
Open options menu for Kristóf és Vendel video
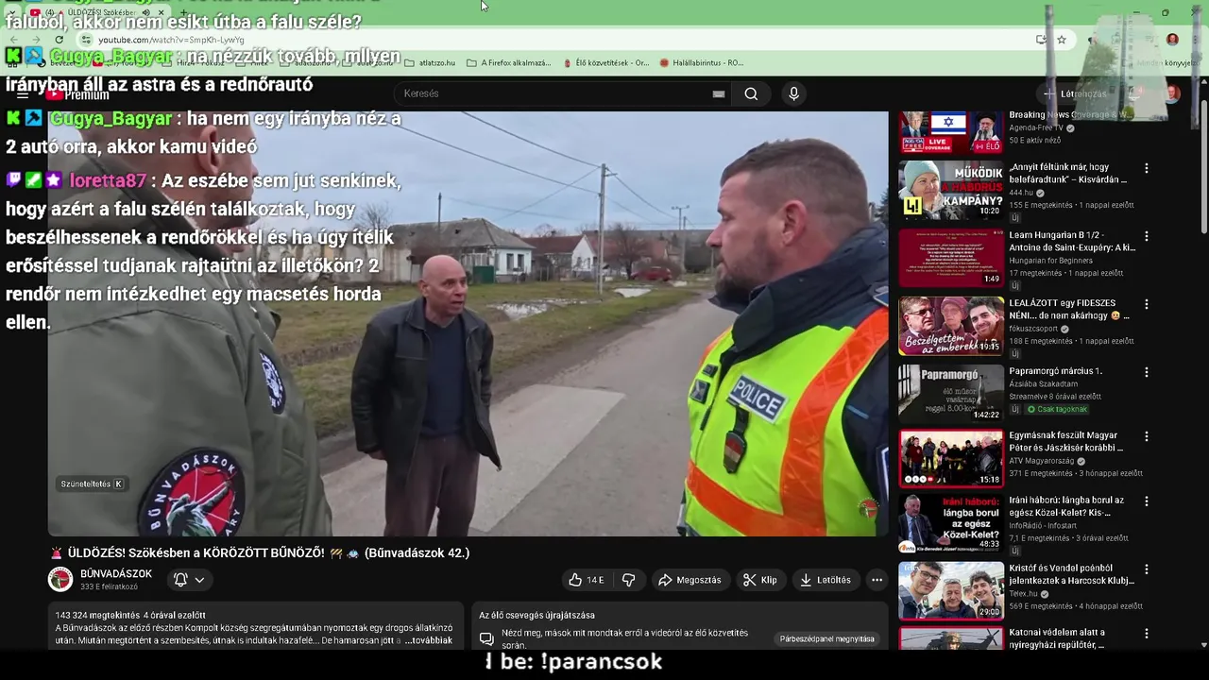tap(1146, 570)
